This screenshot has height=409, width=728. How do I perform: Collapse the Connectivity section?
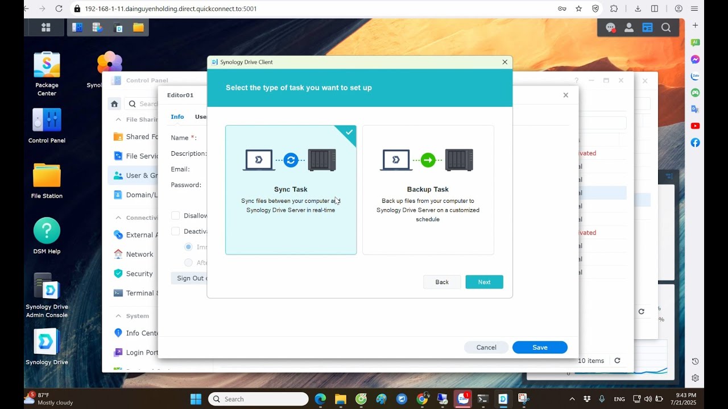click(118, 218)
